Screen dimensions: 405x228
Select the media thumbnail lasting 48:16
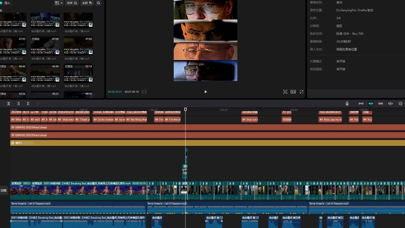tap(78, 95)
